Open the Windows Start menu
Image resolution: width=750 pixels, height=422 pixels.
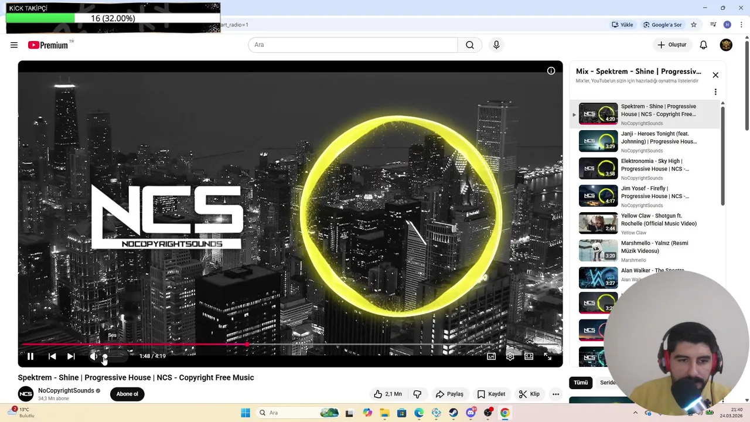[246, 413]
